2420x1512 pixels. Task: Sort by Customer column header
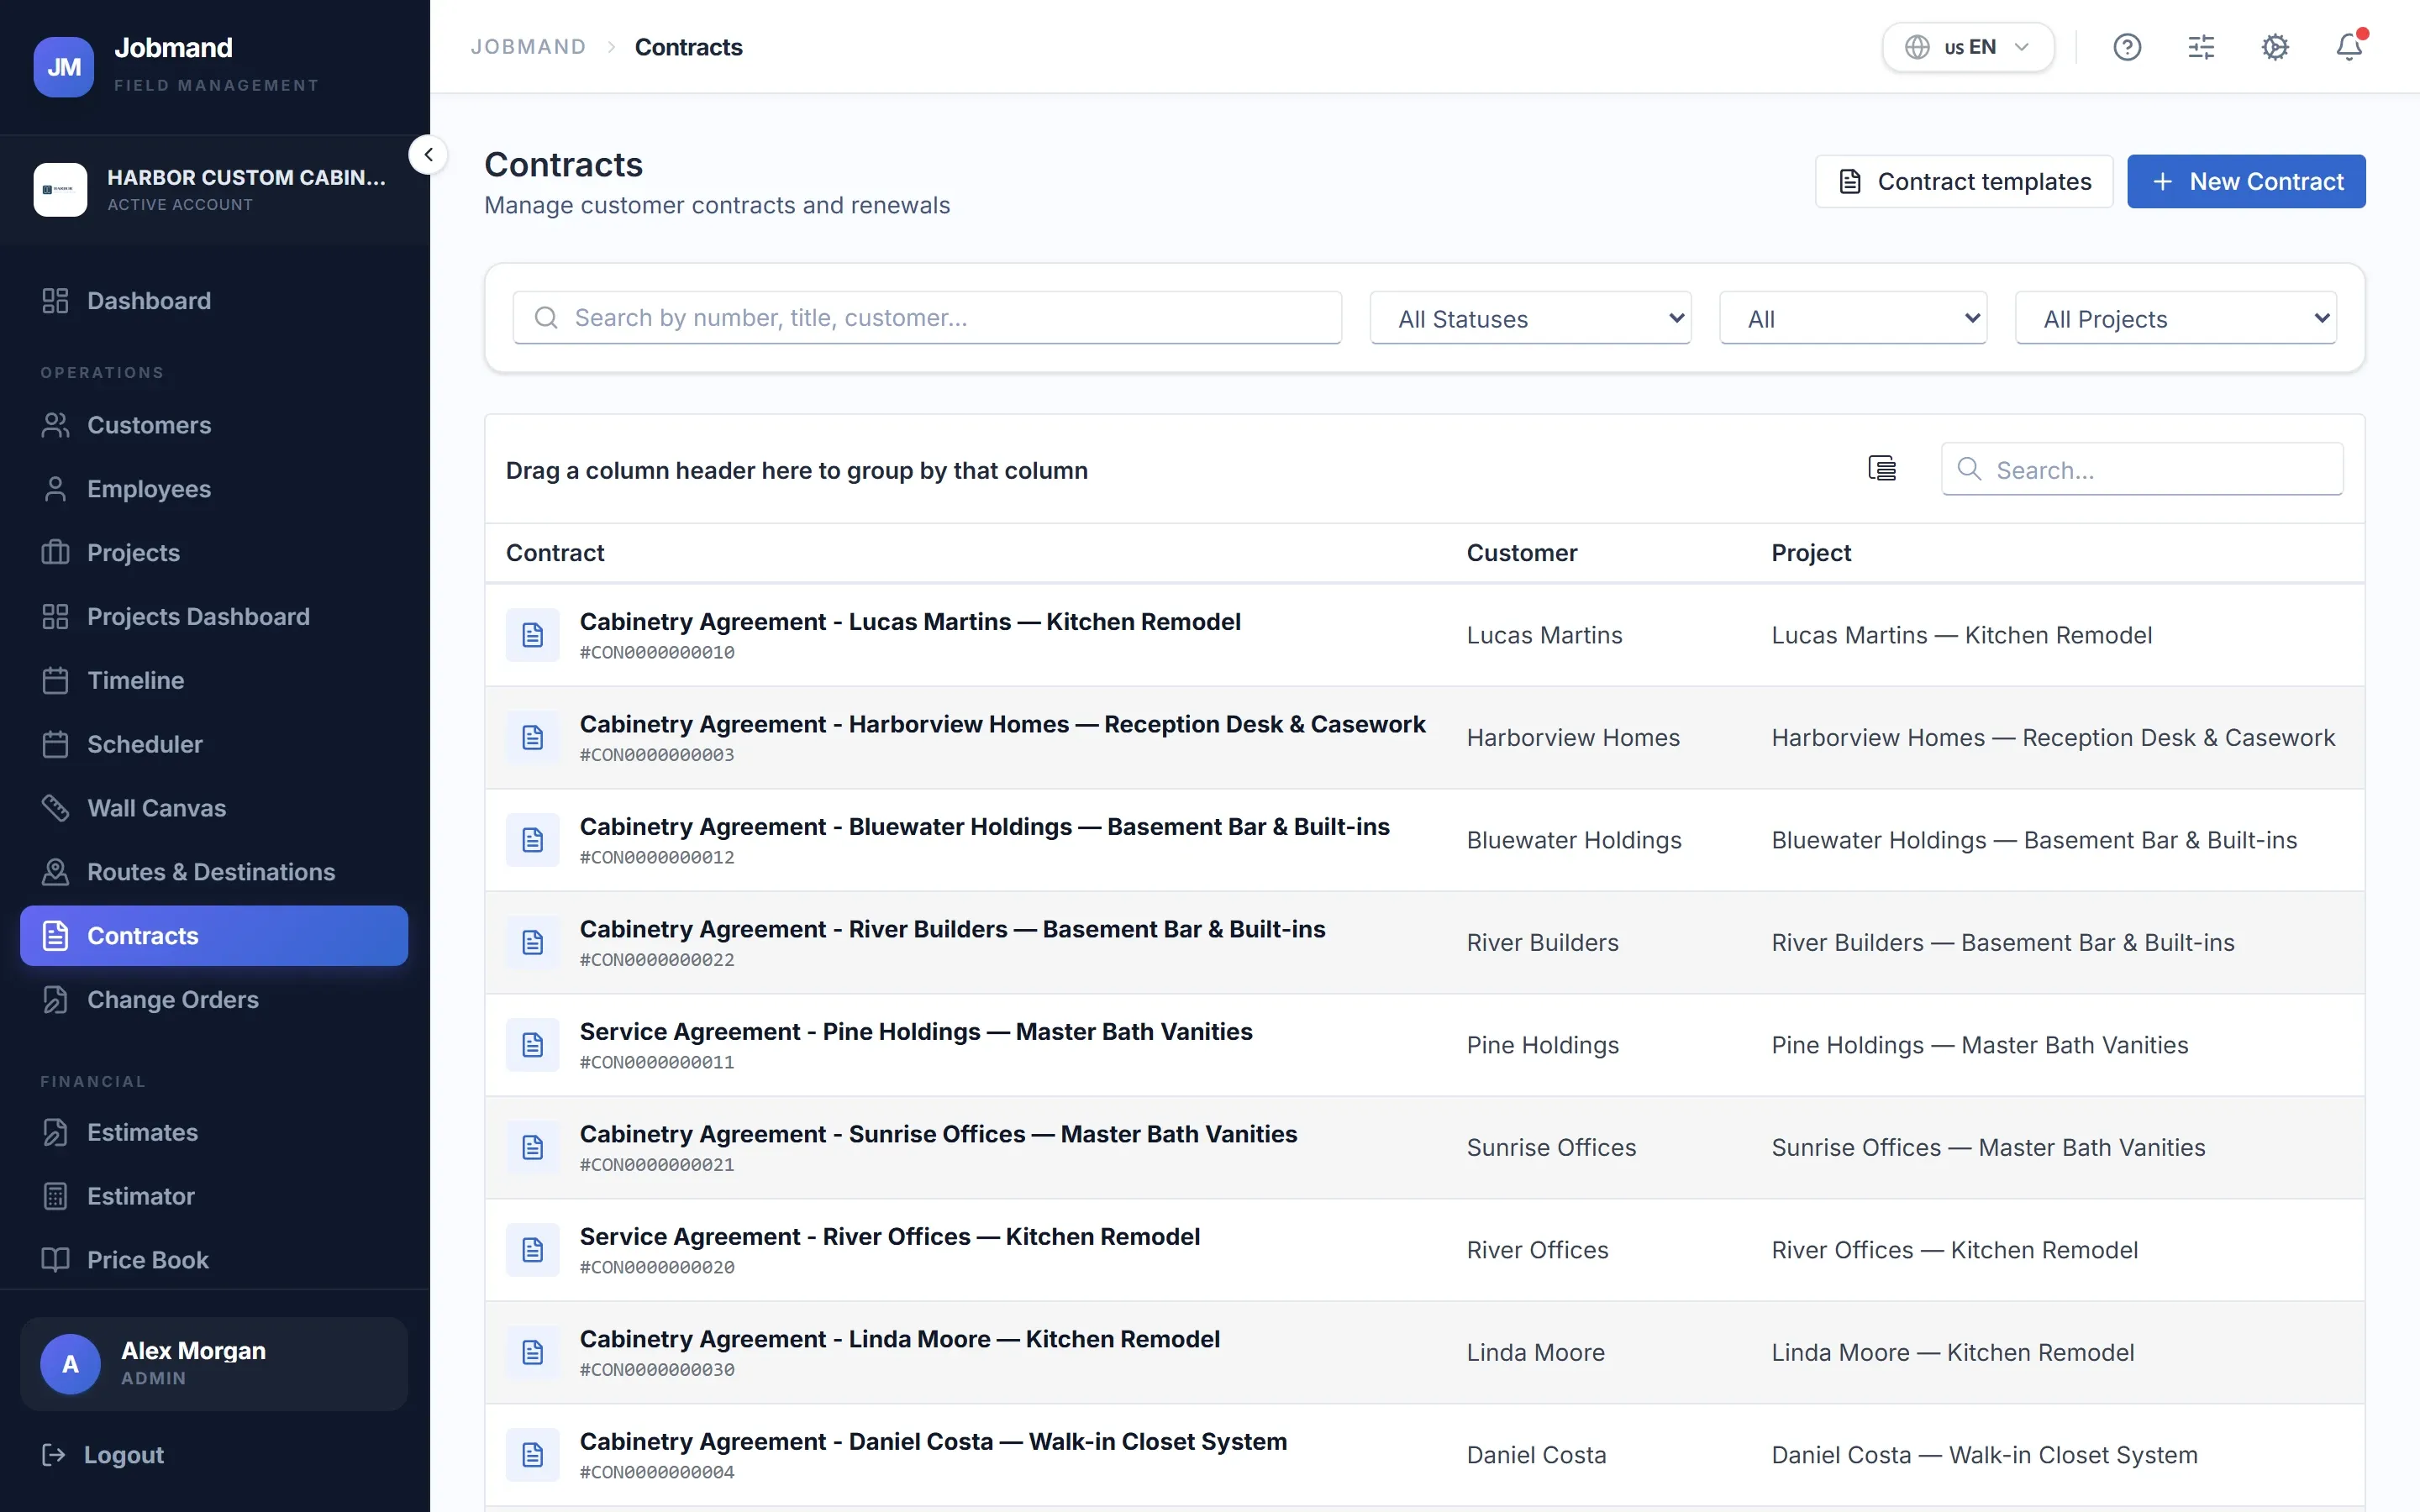point(1522,553)
